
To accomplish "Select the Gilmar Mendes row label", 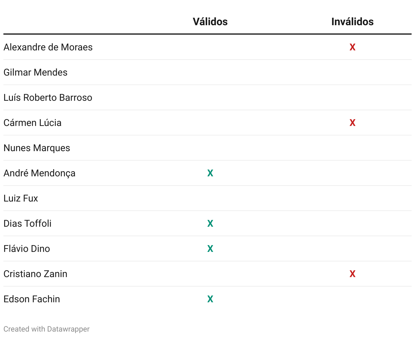I will coord(35,73).
